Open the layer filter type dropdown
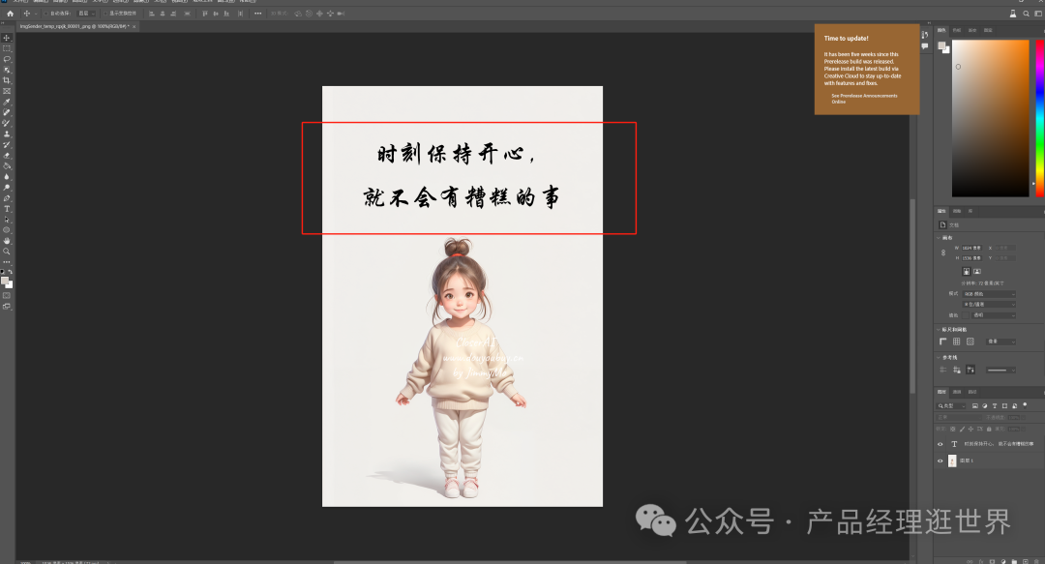1045x564 pixels. click(951, 405)
